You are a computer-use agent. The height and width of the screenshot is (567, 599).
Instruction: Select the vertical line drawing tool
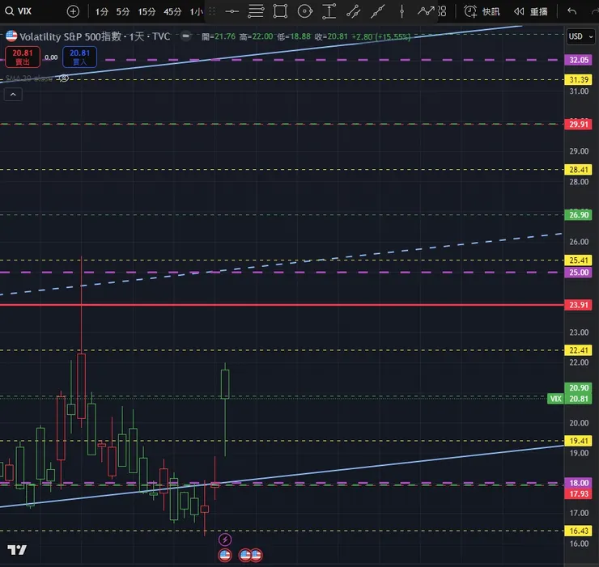point(401,11)
